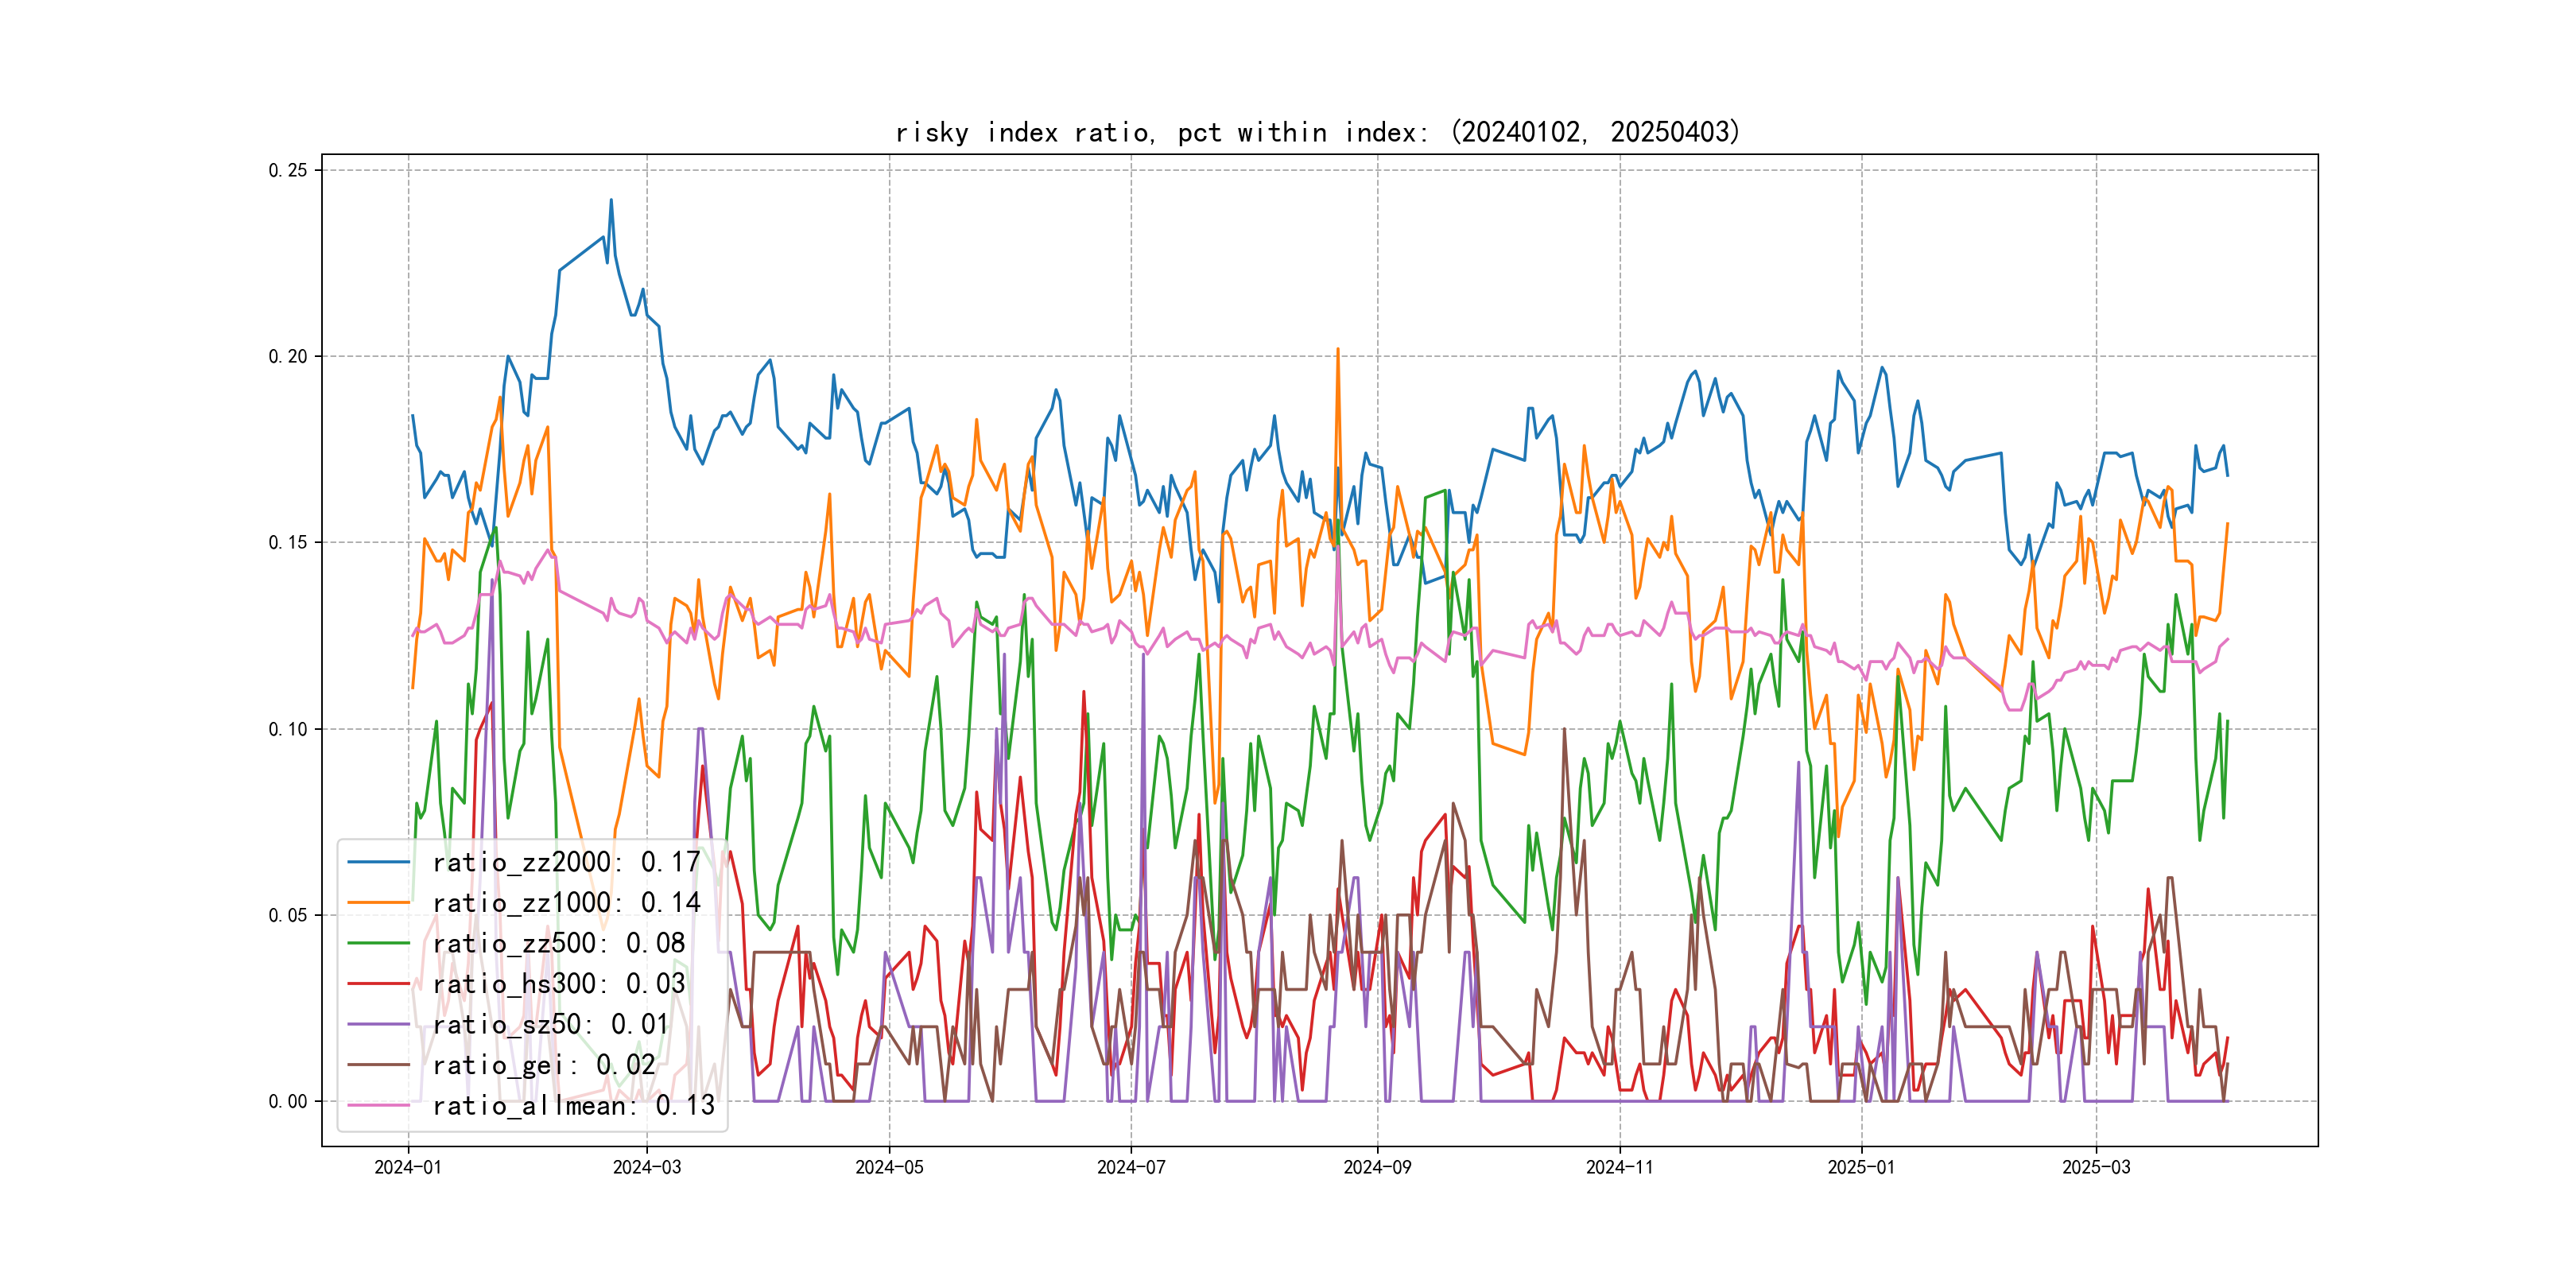Image resolution: width=2576 pixels, height=1288 pixels.
Task: Click the brown ratio_gei legend line sample
Action: [378, 1065]
